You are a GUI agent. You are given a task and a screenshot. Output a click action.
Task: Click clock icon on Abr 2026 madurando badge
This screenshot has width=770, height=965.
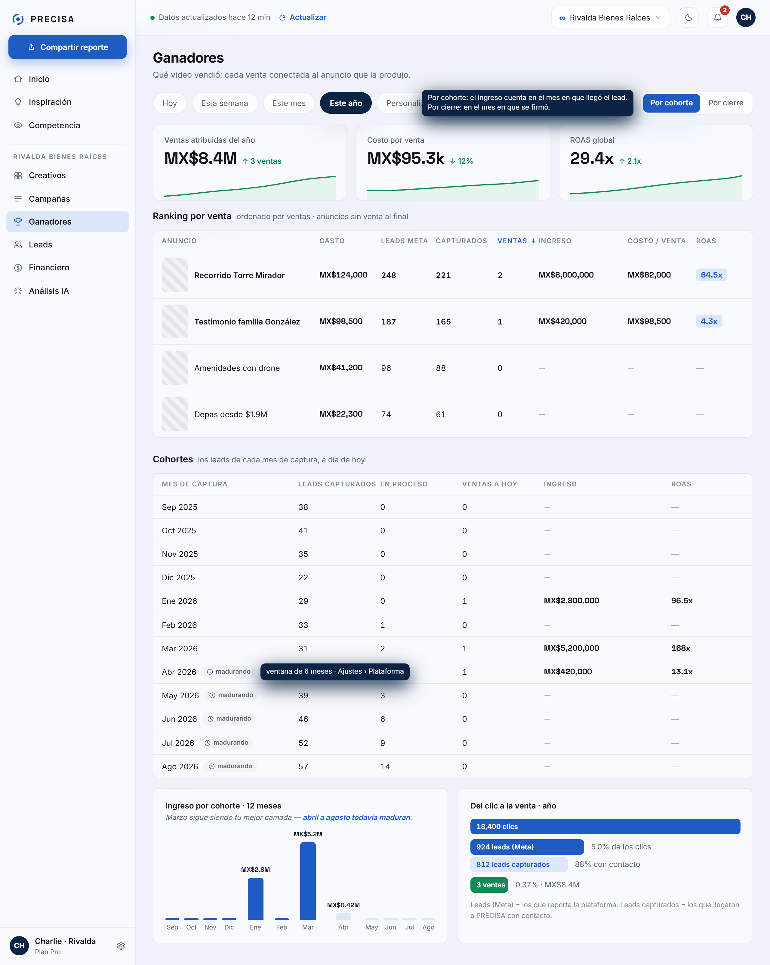(x=210, y=672)
